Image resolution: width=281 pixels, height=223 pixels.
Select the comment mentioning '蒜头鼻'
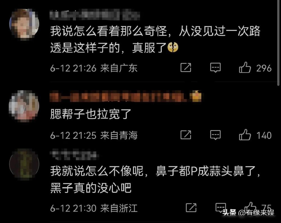[155, 179]
